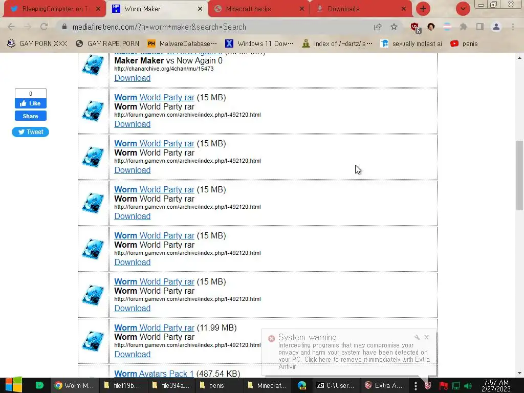The height and width of the screenshot is (393, 524).
Task: Click the scrollbar up arrow
Action: pyautogui.click(x=519, y=58)
